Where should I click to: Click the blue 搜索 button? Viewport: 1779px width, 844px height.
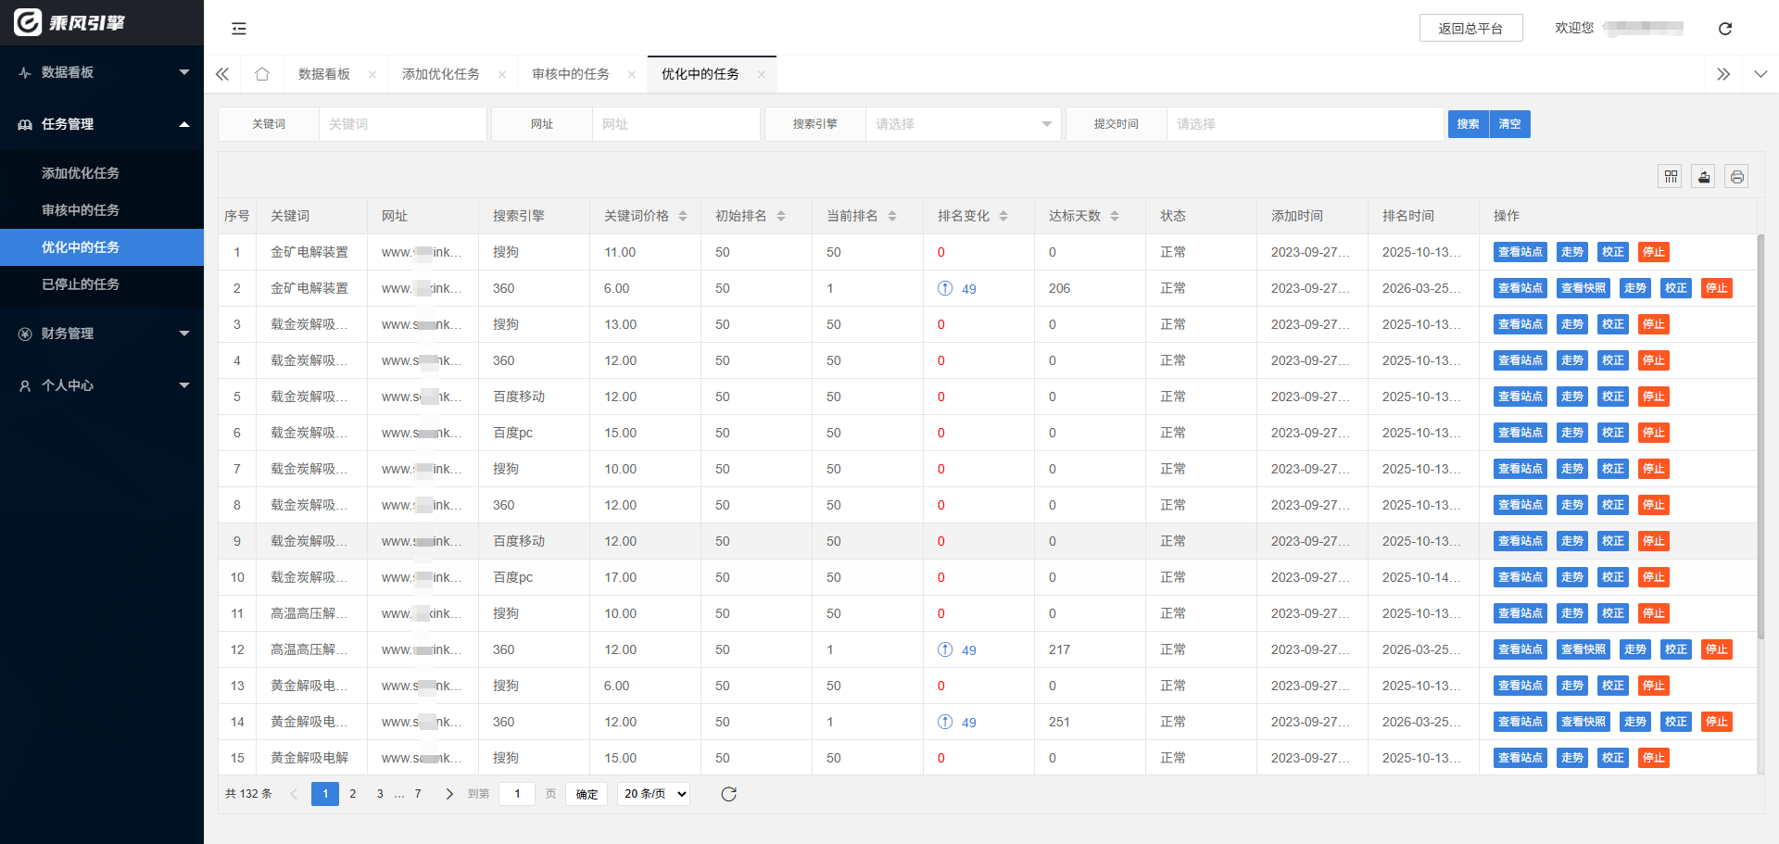(1468, 124)
